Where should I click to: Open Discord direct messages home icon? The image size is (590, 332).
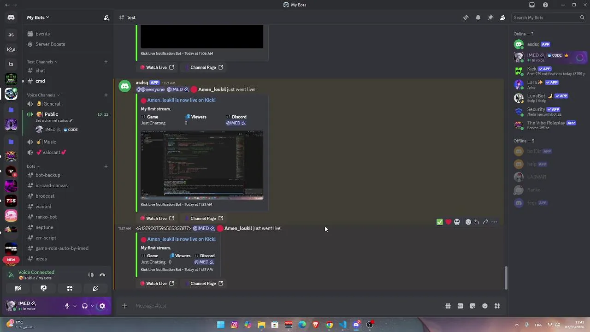click(x=11, y=18)
